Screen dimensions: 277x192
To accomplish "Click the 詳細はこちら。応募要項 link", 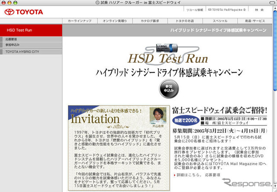I will click(x=198, y=175).
